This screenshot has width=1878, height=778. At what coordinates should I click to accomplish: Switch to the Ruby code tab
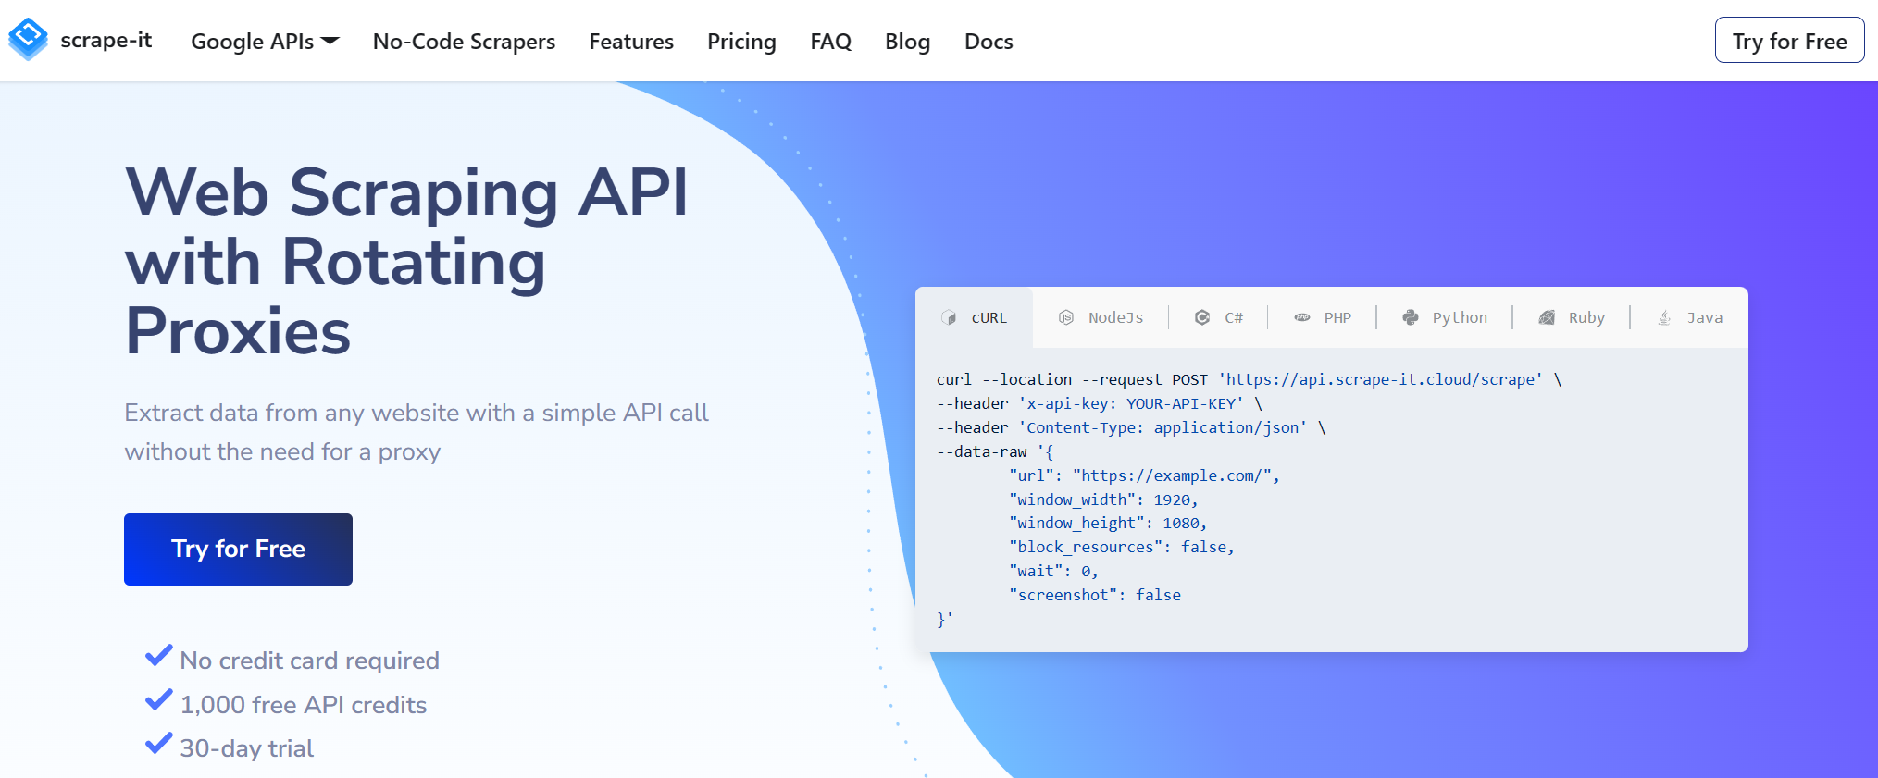1571,317
